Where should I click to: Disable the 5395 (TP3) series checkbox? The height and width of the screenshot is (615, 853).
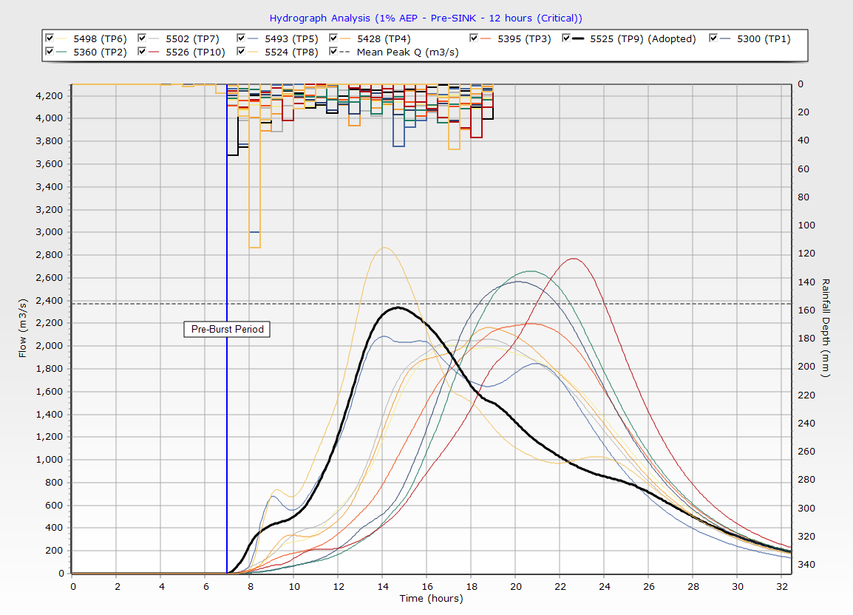point(475,38)
